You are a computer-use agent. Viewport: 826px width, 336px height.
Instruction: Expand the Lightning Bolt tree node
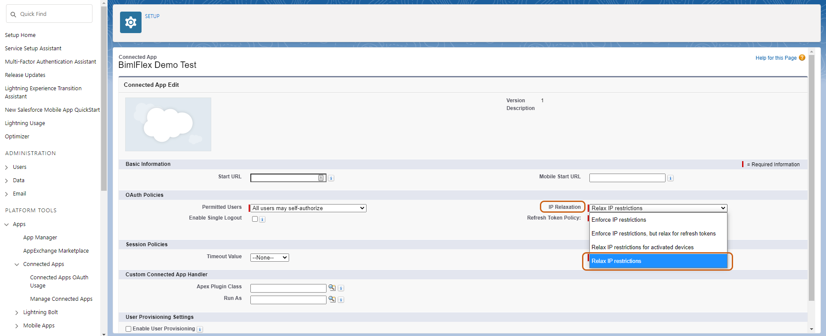tap(17, 313)
